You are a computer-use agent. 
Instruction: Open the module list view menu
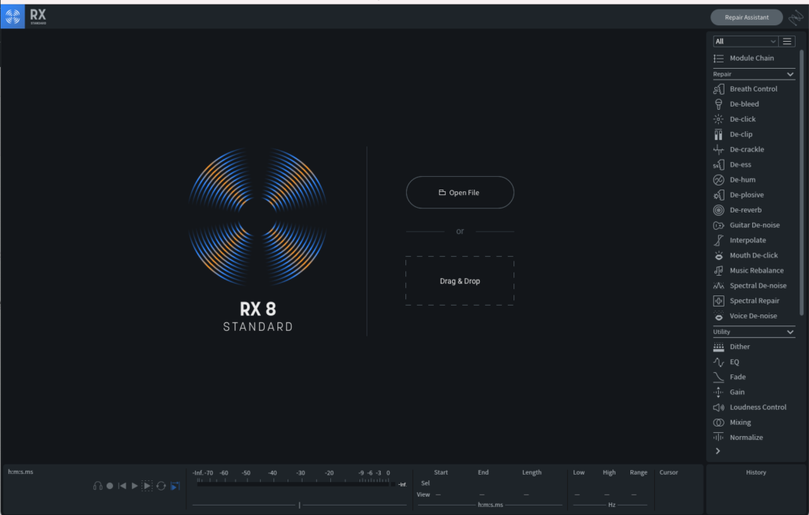pyautogui.click(x=787, y=41)
